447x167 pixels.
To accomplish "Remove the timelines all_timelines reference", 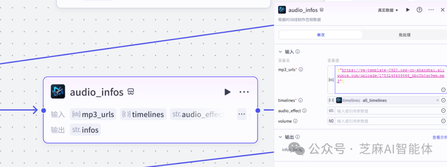I will coord(437,100).
